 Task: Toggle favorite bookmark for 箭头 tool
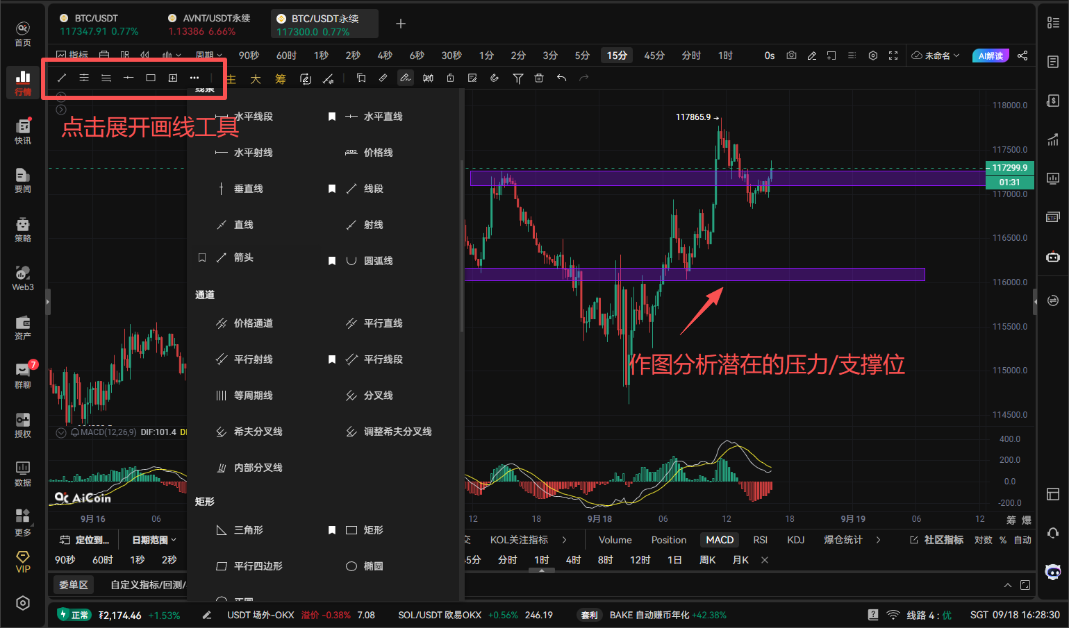coord(202,257)
